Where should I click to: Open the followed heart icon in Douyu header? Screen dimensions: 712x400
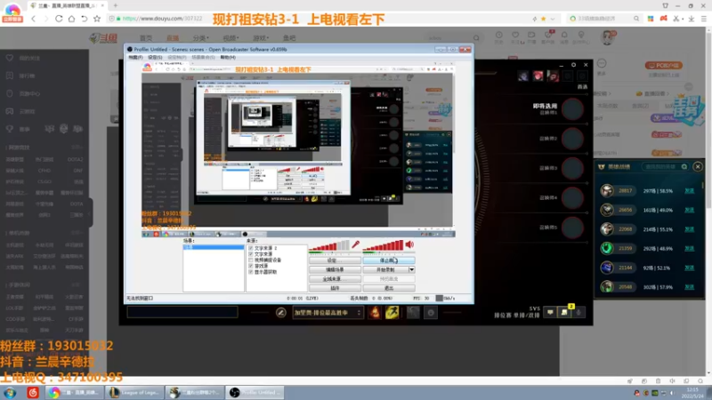click(x=515, y=35)
